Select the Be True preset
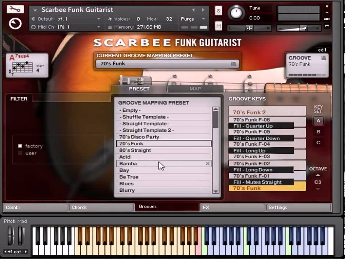 coord(164,177)
